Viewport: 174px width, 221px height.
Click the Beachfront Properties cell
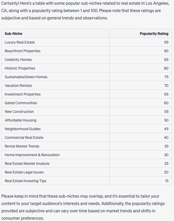tap(22, 51)
